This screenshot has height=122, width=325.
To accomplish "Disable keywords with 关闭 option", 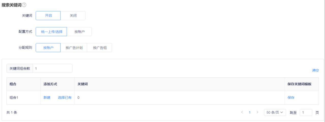I will point(73,15).
